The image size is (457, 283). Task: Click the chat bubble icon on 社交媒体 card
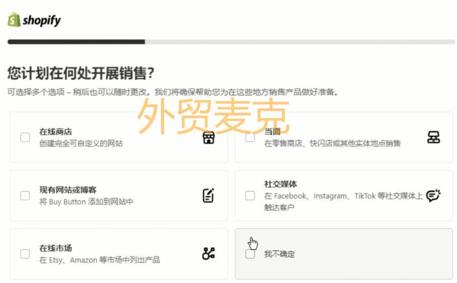pos(433,195)
